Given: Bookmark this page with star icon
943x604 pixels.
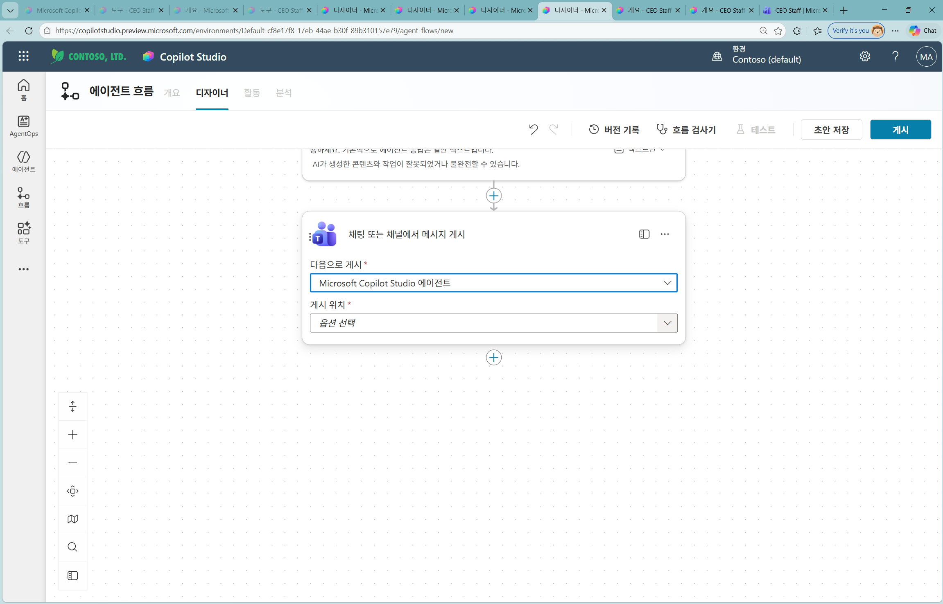Looking at the screenshot, I should [778, 31].
